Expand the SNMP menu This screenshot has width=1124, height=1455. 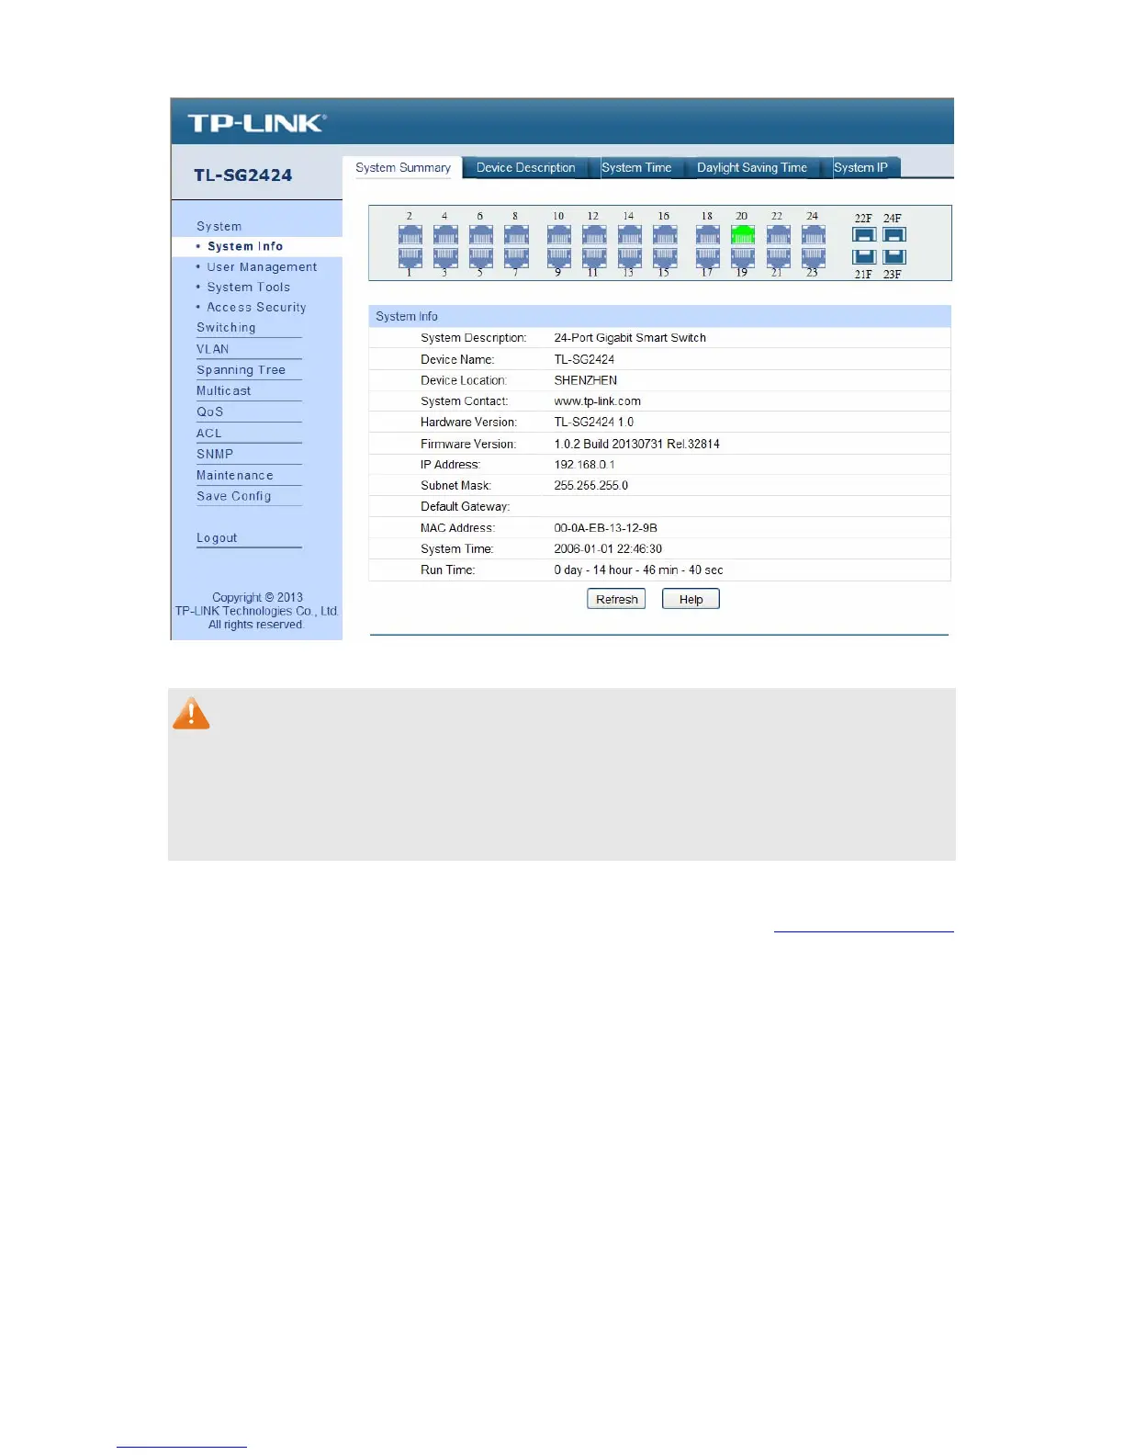click(215, 454)
